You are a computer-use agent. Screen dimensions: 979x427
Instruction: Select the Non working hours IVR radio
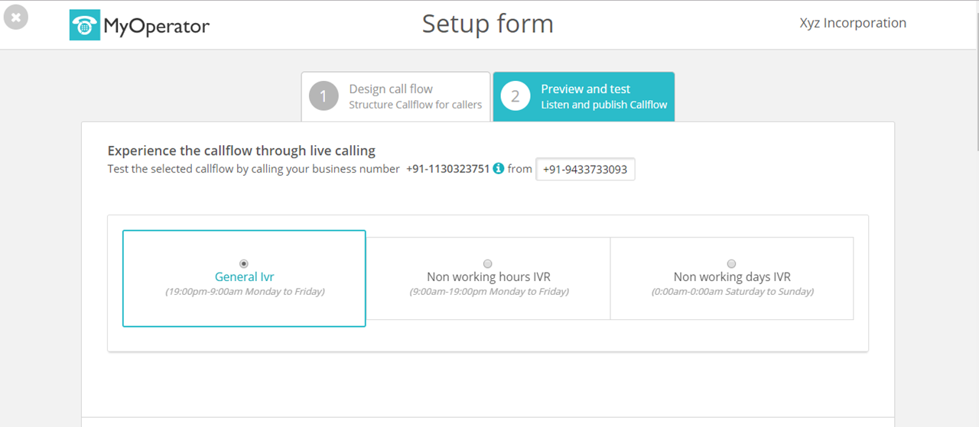(x=488, y=264)
